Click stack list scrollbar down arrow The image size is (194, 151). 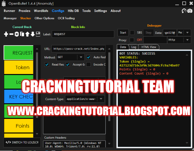(37, 134)
